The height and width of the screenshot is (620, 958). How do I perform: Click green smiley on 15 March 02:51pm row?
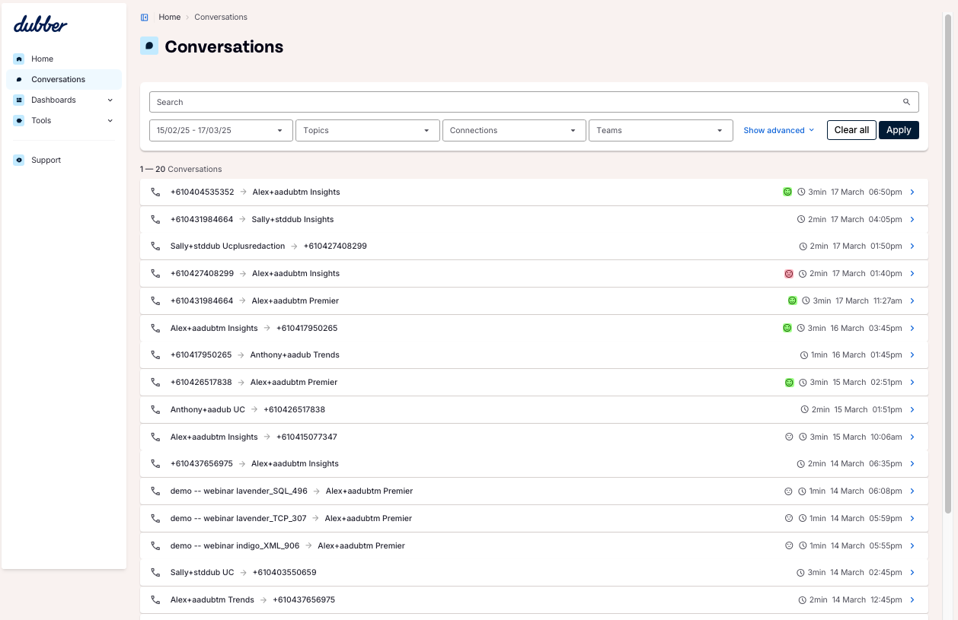(790, 382)
